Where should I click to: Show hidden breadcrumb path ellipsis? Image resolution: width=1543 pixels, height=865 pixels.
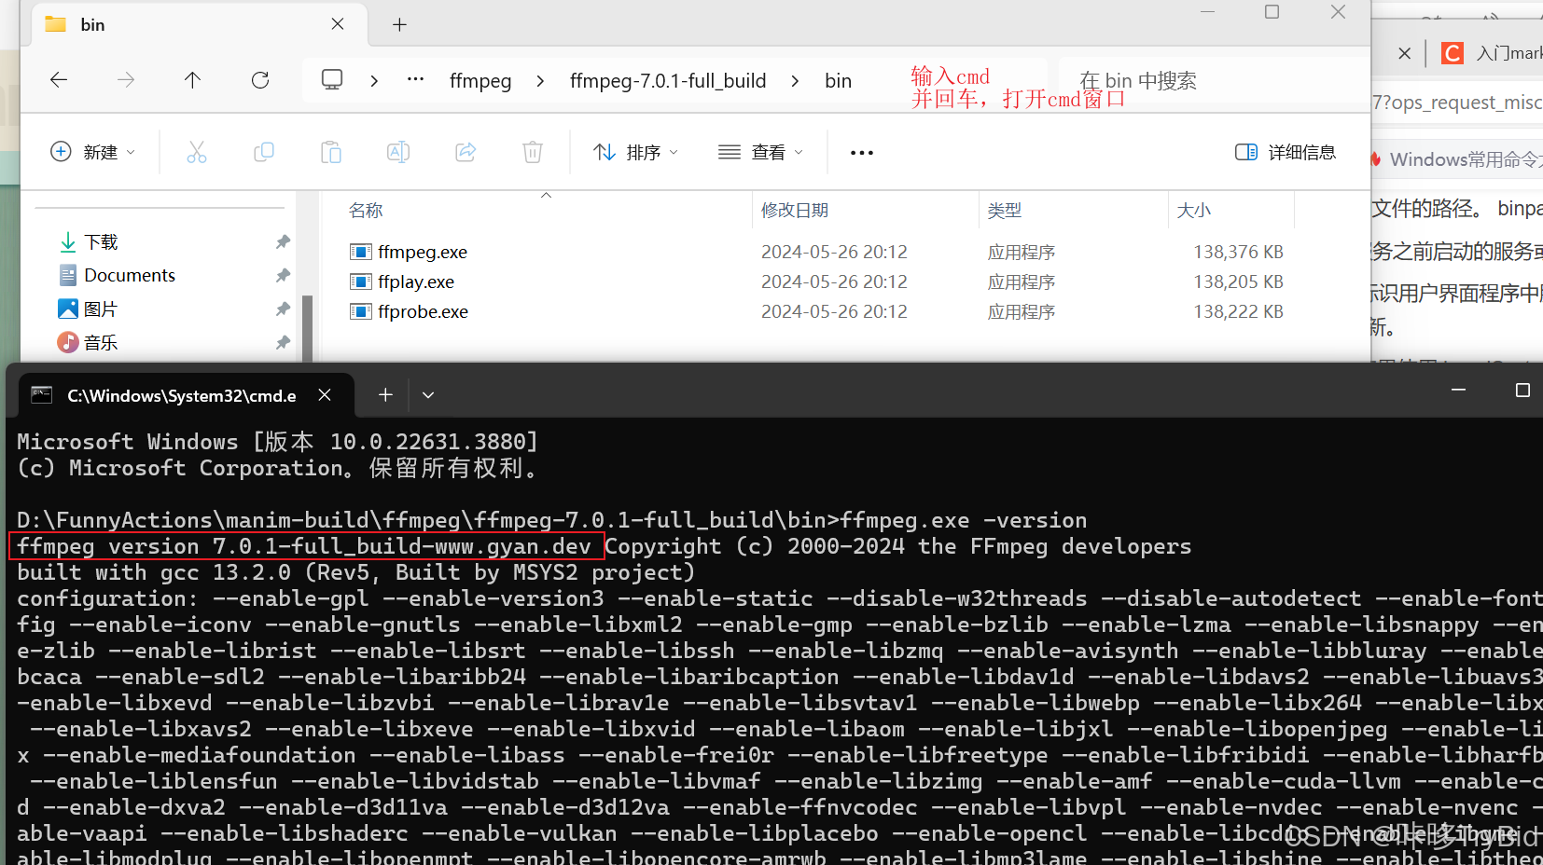pyautogui.click(x=416, y=79)
